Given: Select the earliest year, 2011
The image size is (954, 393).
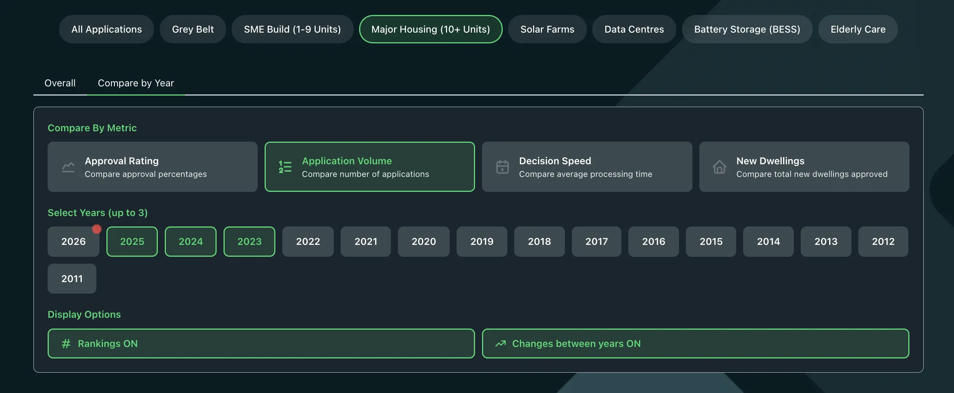Looking at the screenshot, I should pyautogui.click(x=71, y=279).
